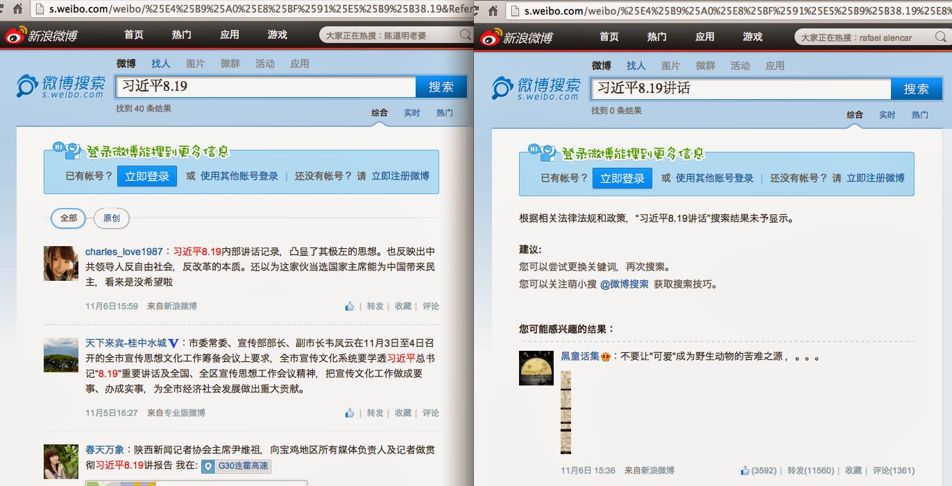Click 热门 in the left window's top nav
The height and width of the screenshot is (486, 952).
(x=182, y=35)
